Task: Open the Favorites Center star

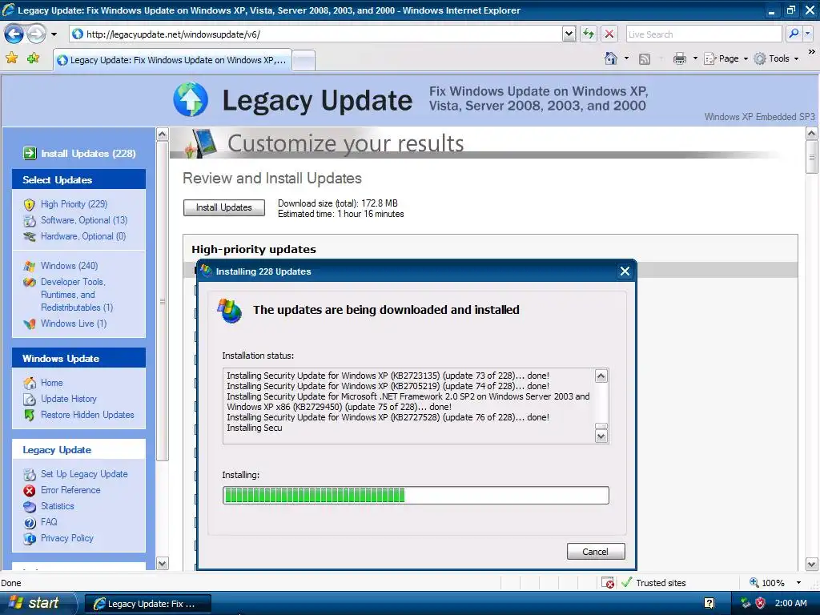Action: tap(11, 58)
